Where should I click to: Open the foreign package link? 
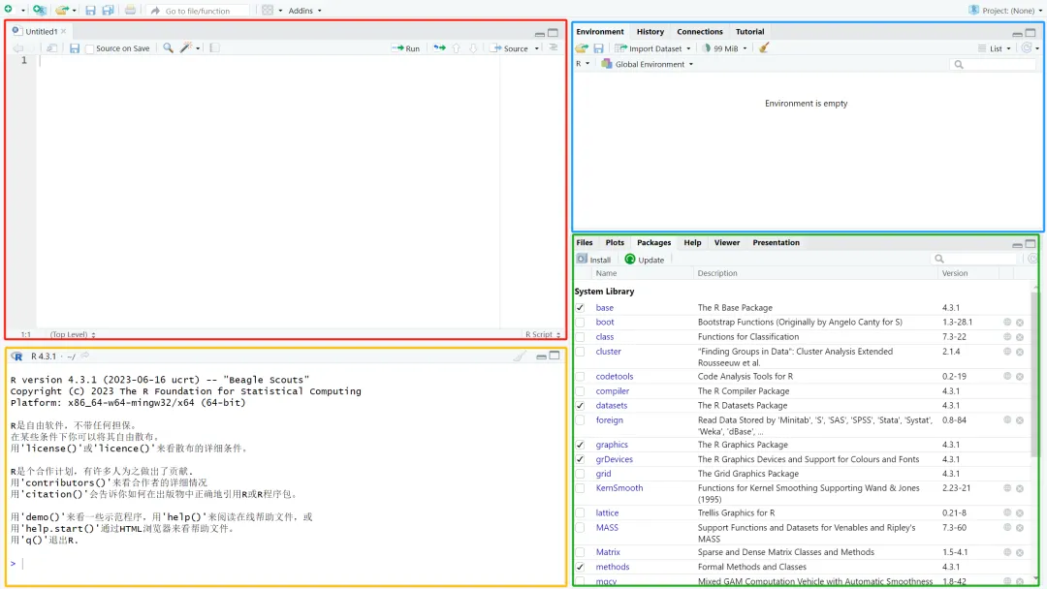point(609,420)
